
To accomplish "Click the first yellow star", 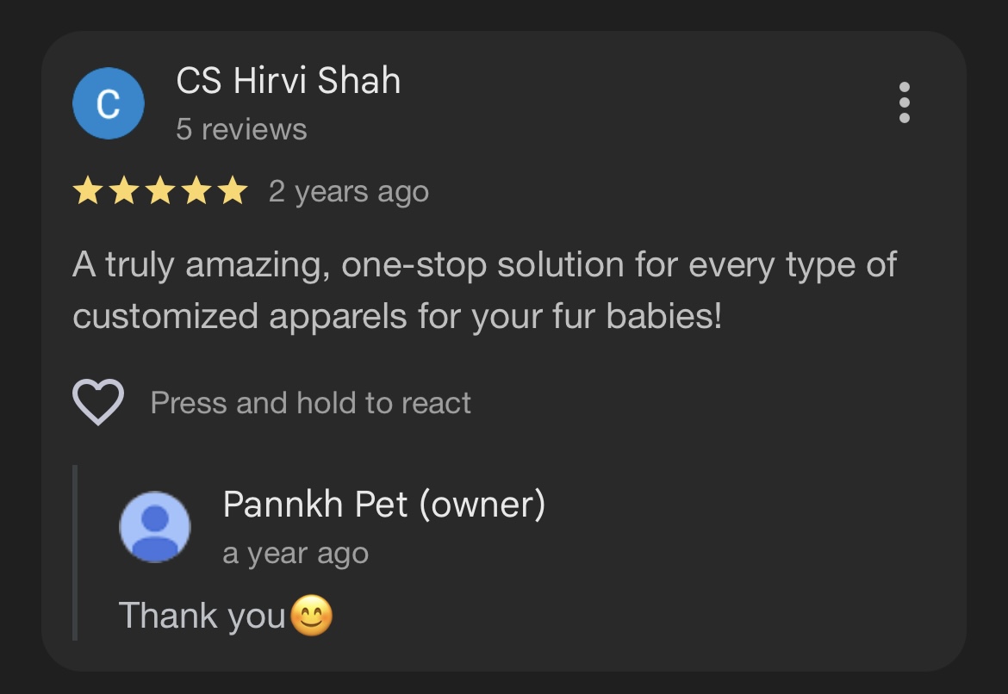I will 87,191.
